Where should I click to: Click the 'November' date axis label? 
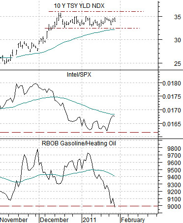(x=14, y=220)
